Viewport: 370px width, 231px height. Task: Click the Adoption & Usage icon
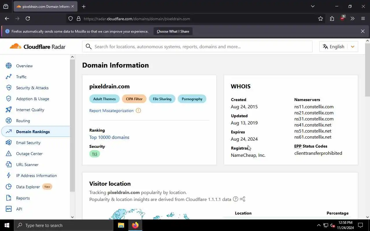point(9,99)
